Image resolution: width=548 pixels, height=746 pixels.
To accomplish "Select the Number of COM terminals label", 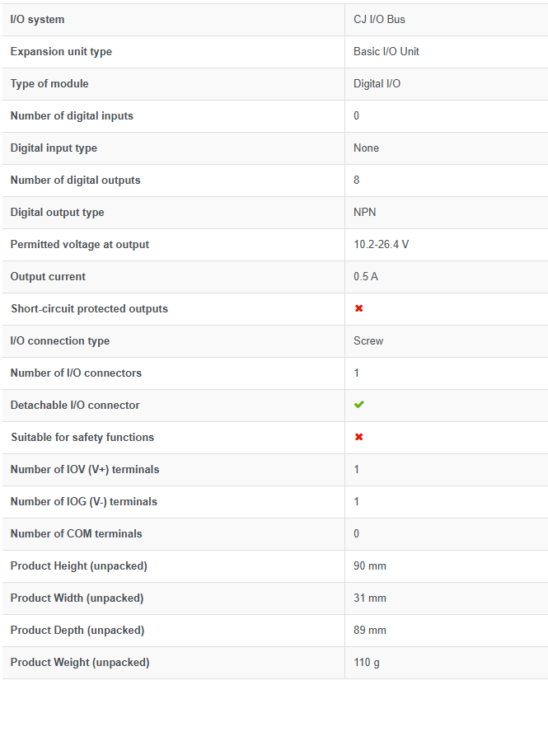I will point(76,534).
